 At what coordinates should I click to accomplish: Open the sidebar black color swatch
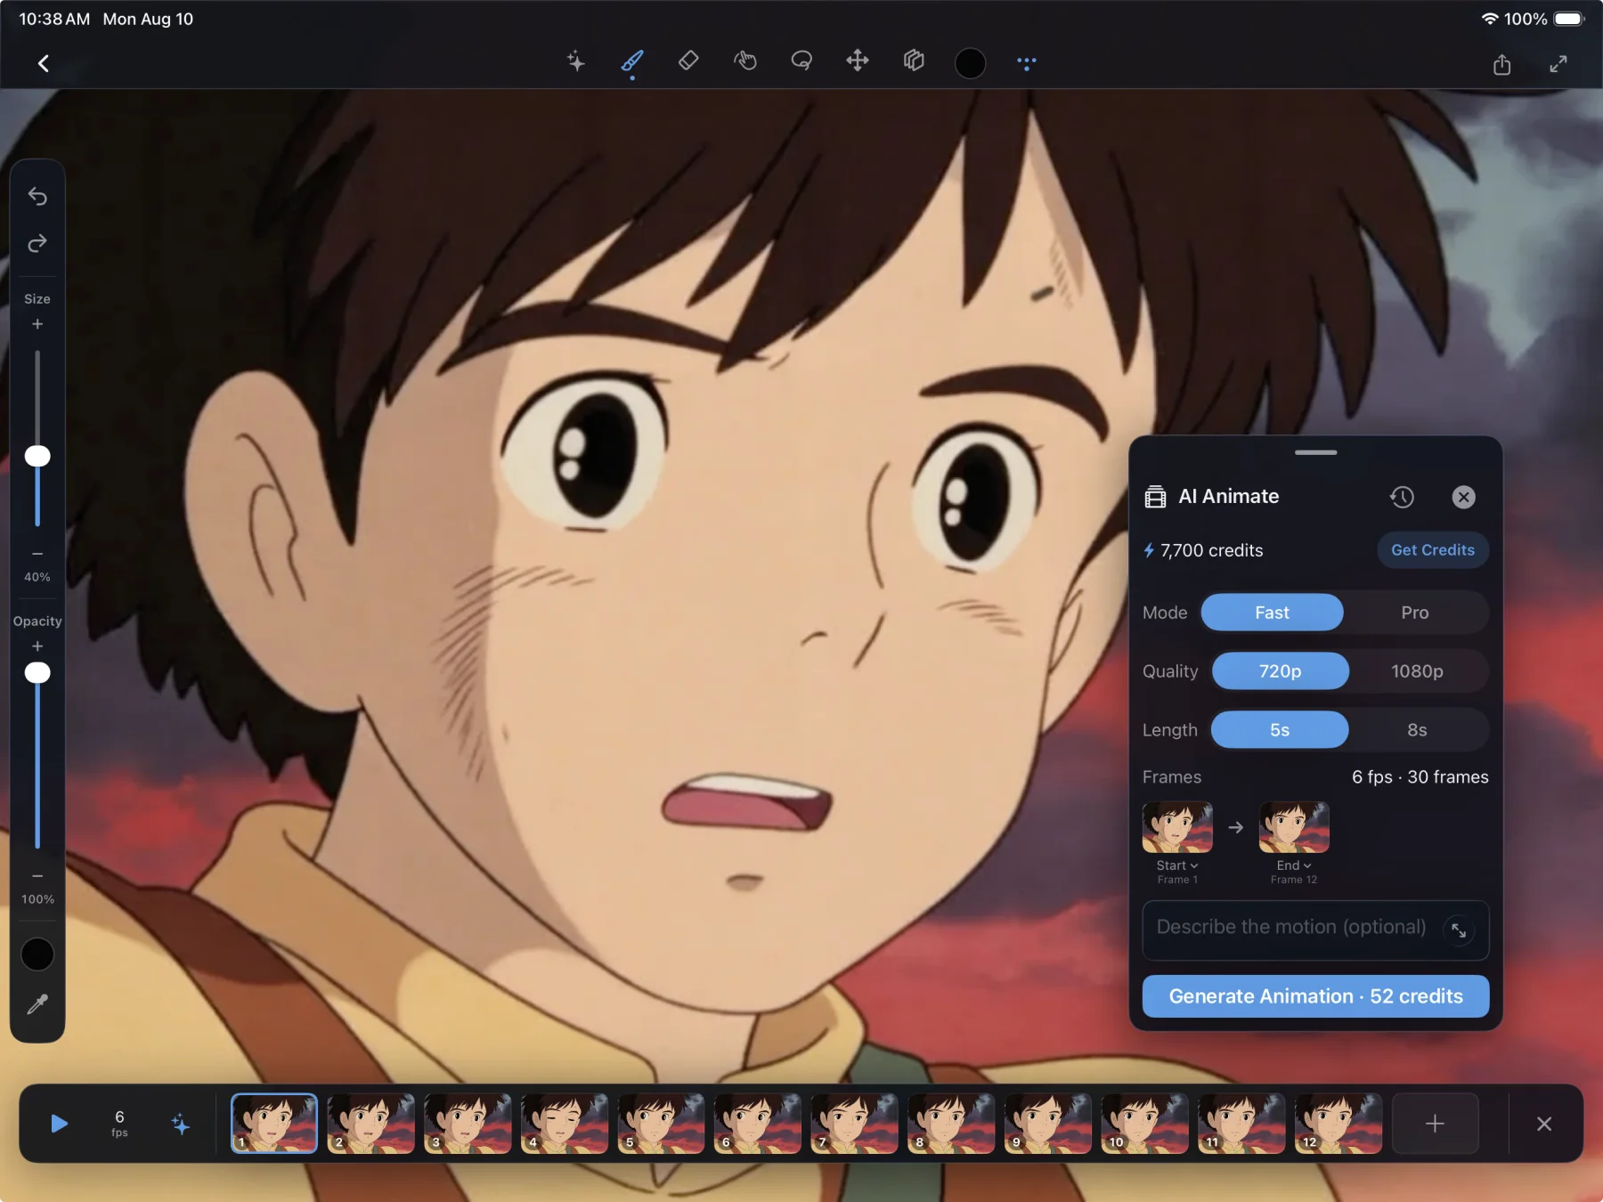coord(37,954)
